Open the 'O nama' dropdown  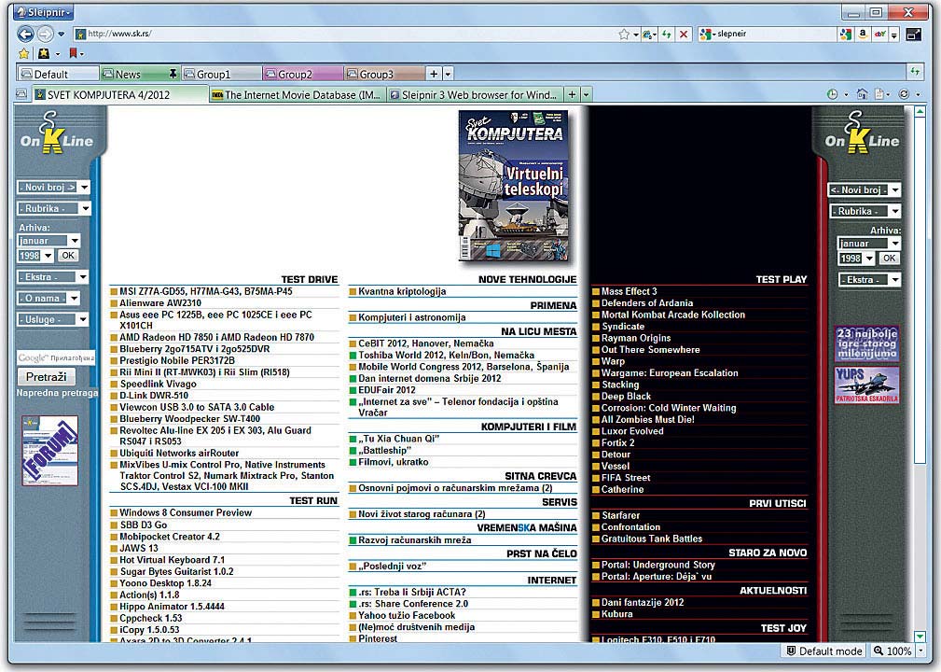click(48, 298)
